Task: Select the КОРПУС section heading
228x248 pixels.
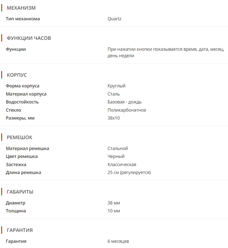Action: coord(17,75)
